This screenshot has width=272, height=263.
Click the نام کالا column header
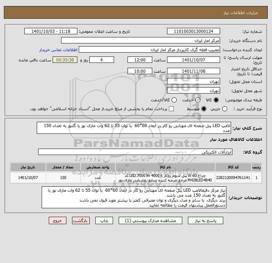(165, 167)
